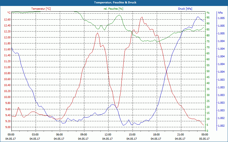The width and height of the screenshot is (228, 142).
Task: Select the red 'Temperatur [°C]' legend label
Action: (x=41, y=9)
